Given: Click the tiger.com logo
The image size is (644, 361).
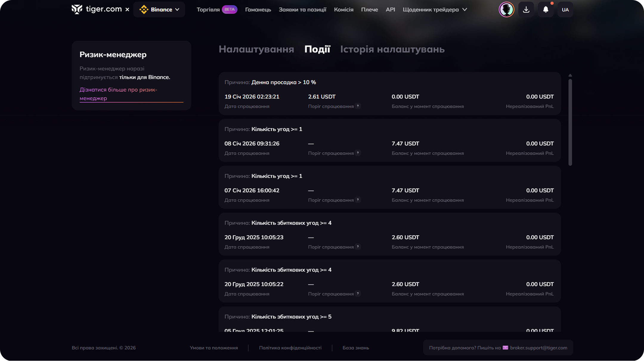Looking at the screenshot, I should pos(97,10).
